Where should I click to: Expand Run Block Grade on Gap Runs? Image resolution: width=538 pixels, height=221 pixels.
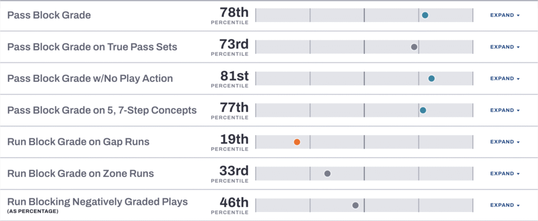[x=504, y=142]
